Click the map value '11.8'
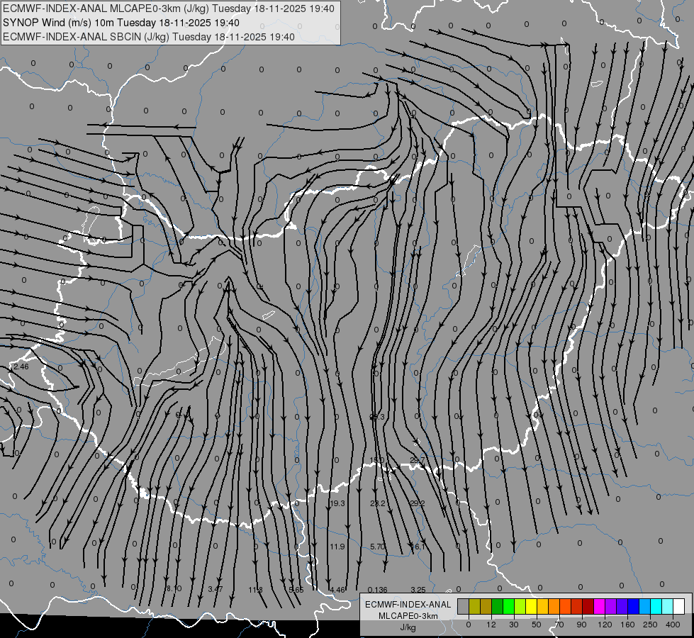 click(255, 590)
